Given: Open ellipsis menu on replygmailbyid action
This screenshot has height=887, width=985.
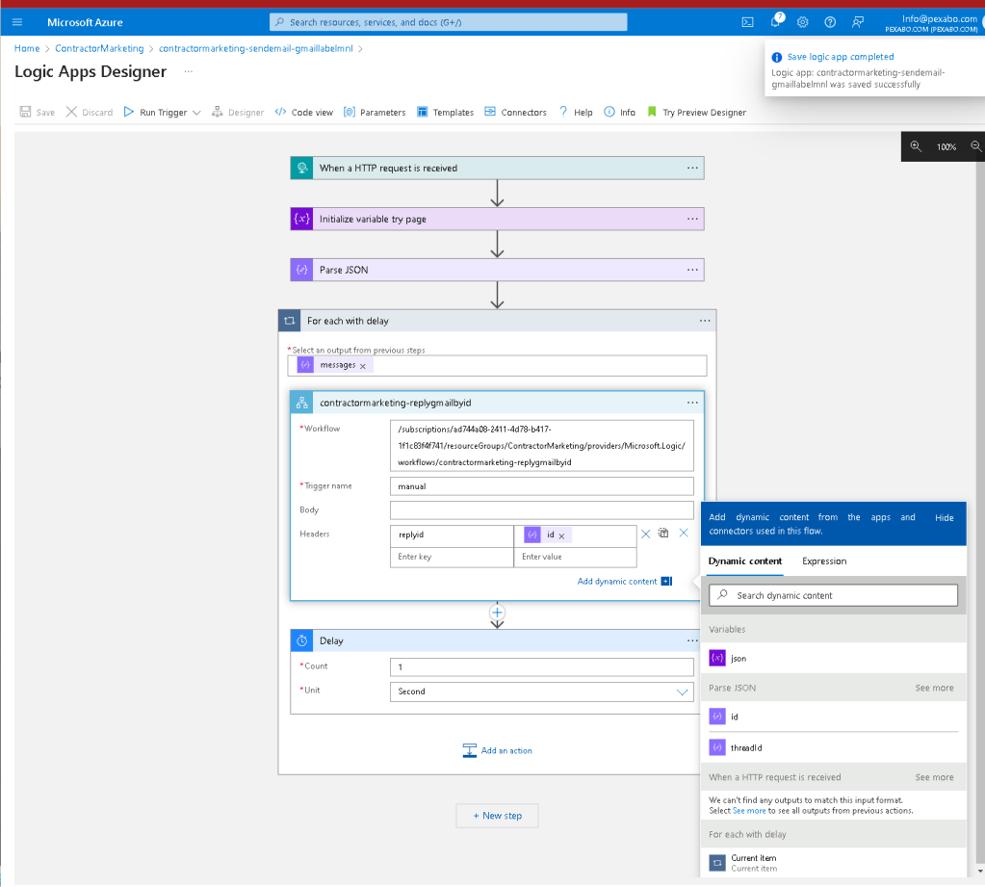Looking at the screenshot, I should (692, 403).
